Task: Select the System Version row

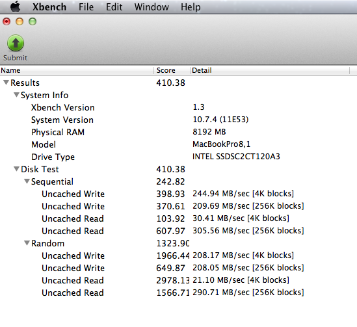Action: (x=178, y=120)
